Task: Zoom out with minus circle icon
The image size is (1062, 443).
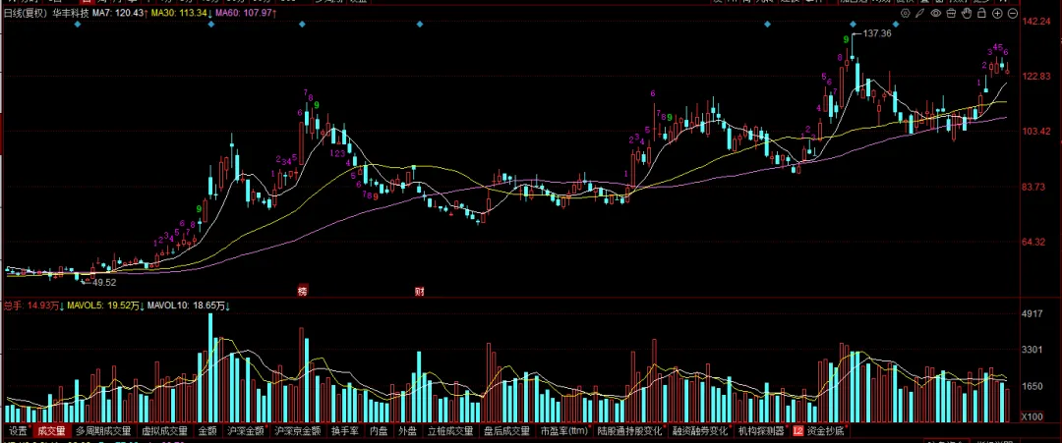Action: click(x=1013, y=13)
